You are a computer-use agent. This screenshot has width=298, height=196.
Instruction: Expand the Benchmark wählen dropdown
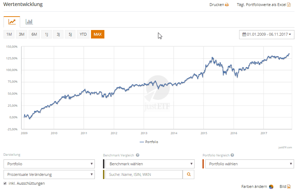pos(150,164)
